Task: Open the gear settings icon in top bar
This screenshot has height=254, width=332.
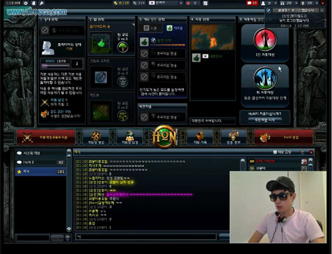Action: 26,3
